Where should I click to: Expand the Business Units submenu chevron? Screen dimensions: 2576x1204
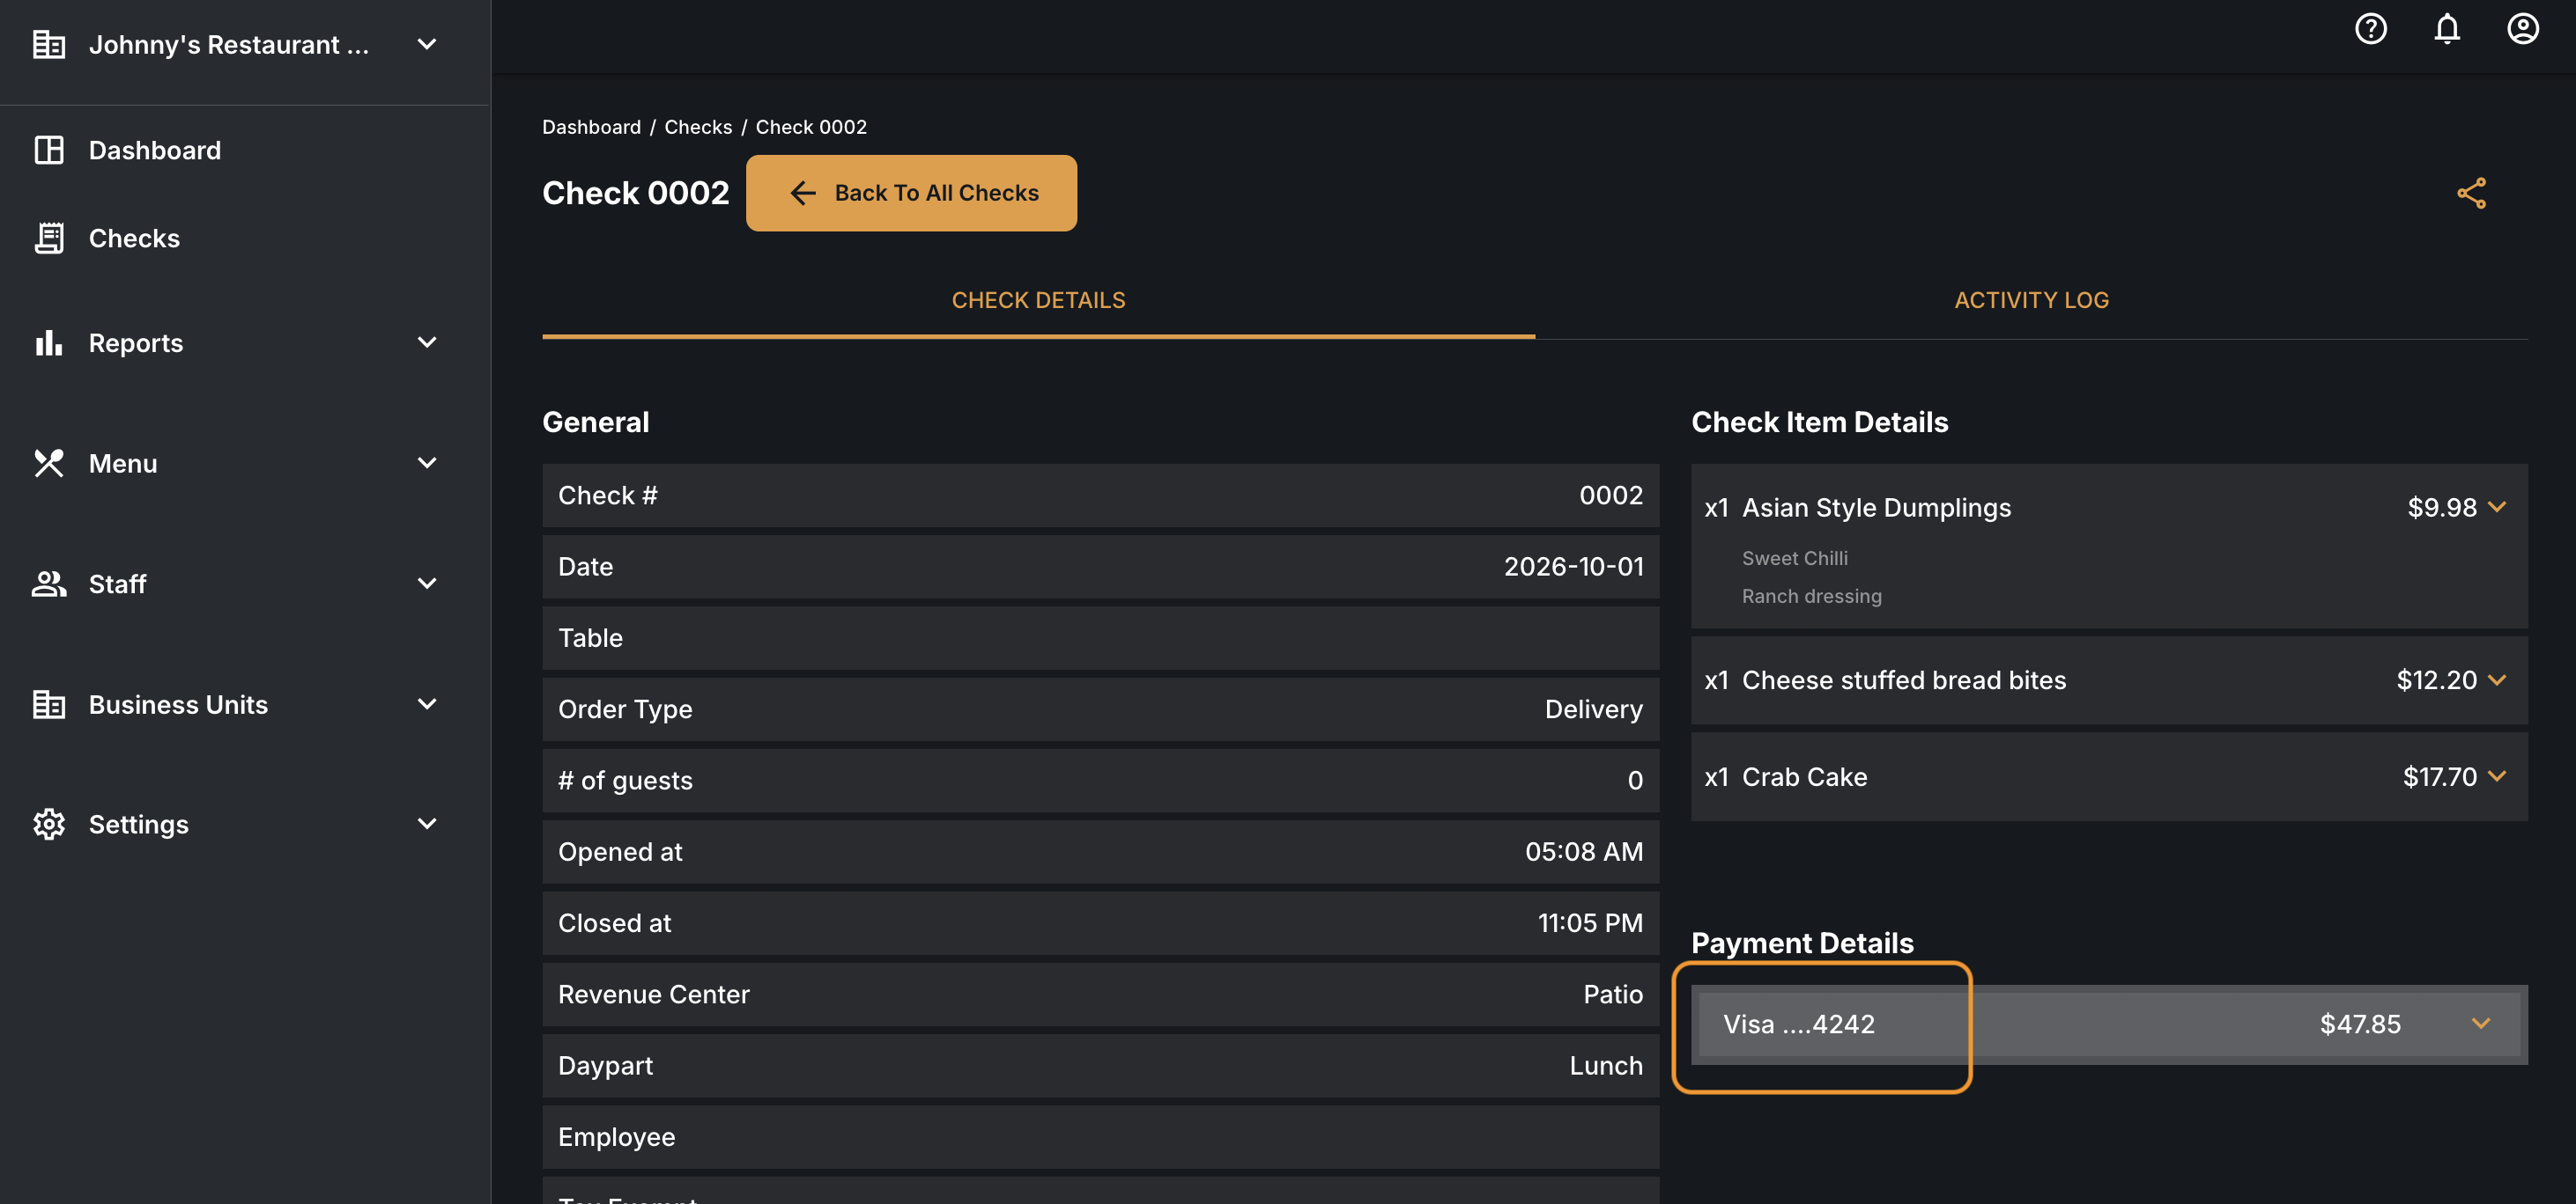click(x=427, y=704)
